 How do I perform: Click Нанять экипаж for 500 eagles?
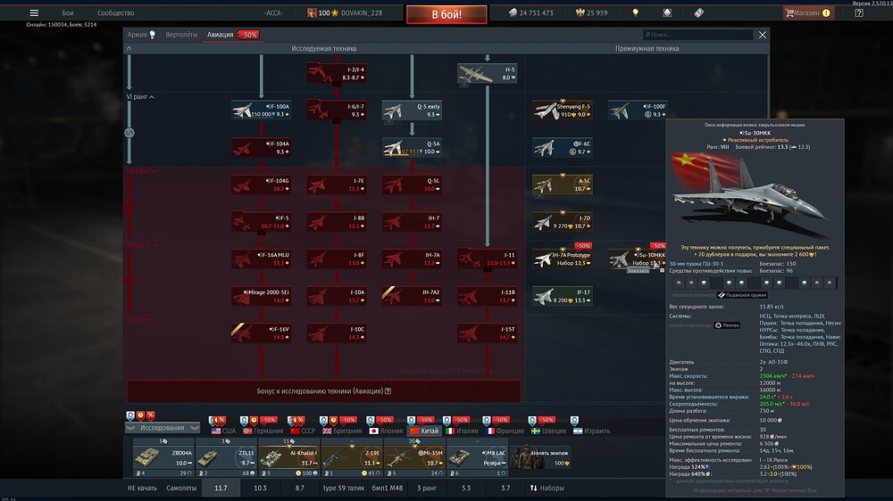coord(540,457)
